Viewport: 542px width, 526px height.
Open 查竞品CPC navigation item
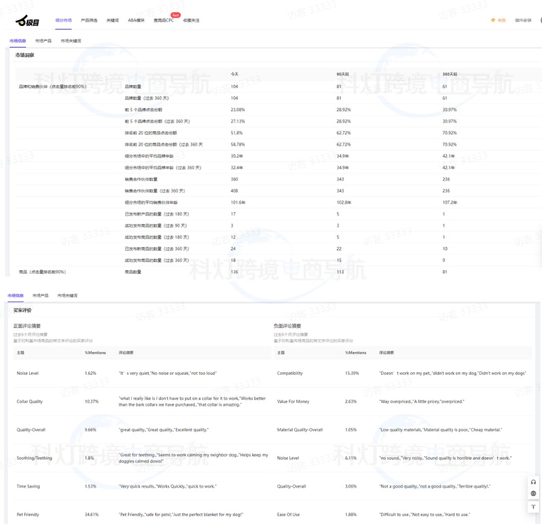coord(163,21)
